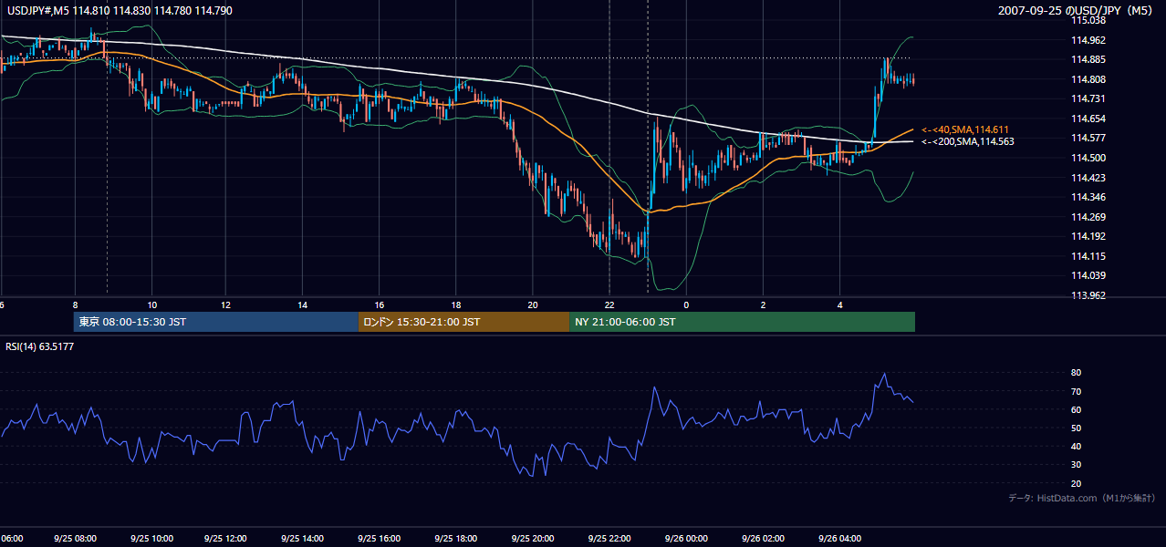Click the 9/25 14:00 time axis label
The width and height of the screenshot is (1166, 547).
tap(304, 539)
